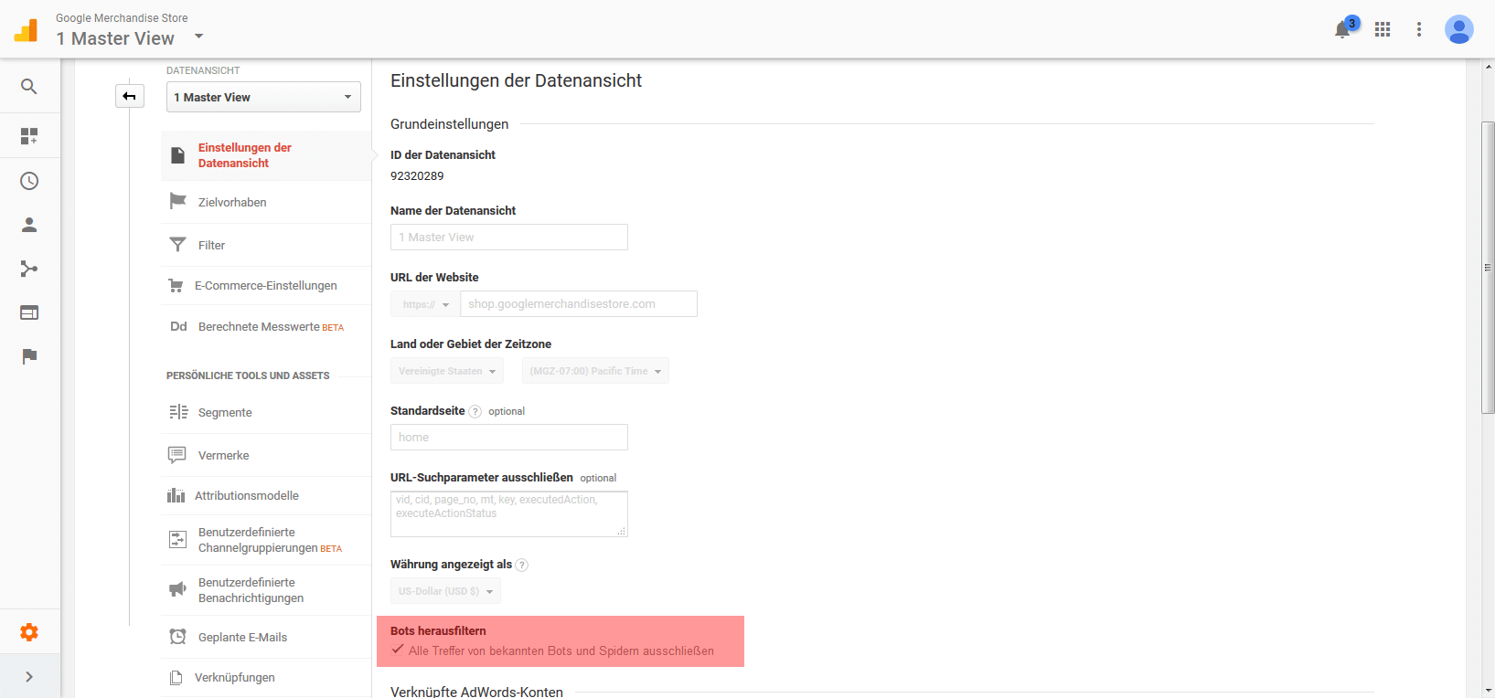Toggle 'Alle Treffer von bekannten Bots' checkbox
The width and height of the screenshot is (1495, 698).
[x=398, y=650]
